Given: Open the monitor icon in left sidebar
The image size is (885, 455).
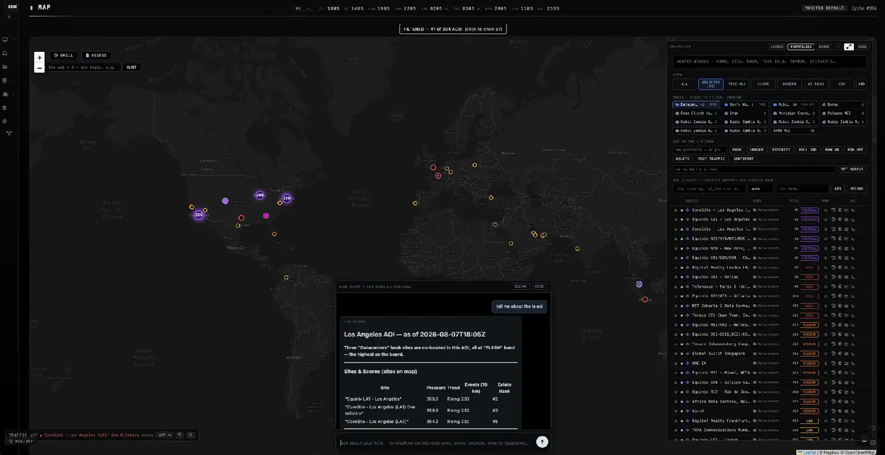Looking at the screenshot, I should (x=5, y=39).
